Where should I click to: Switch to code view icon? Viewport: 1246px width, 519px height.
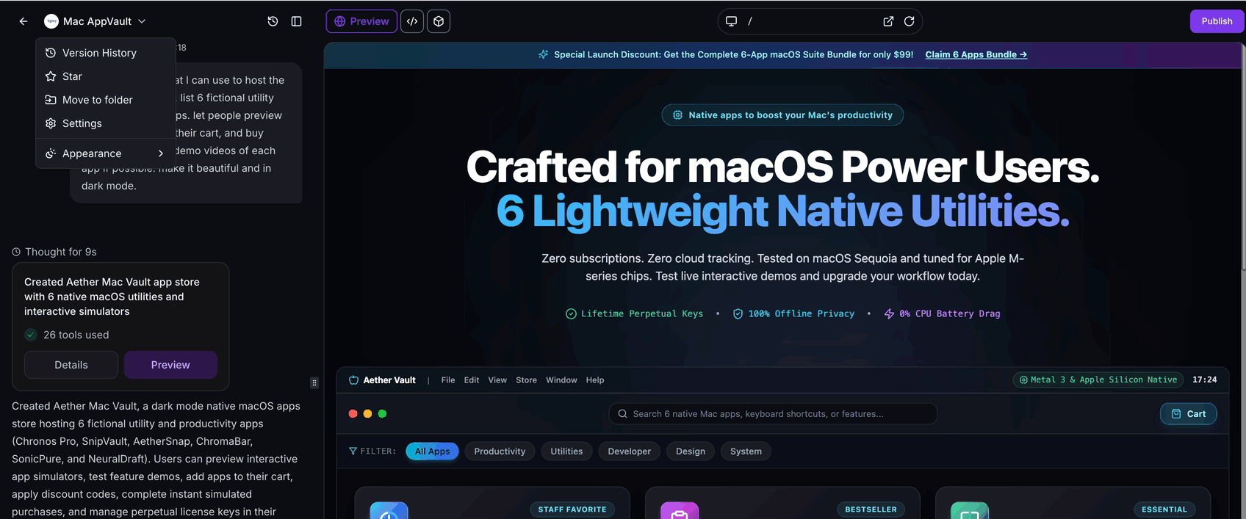(412, 21)
